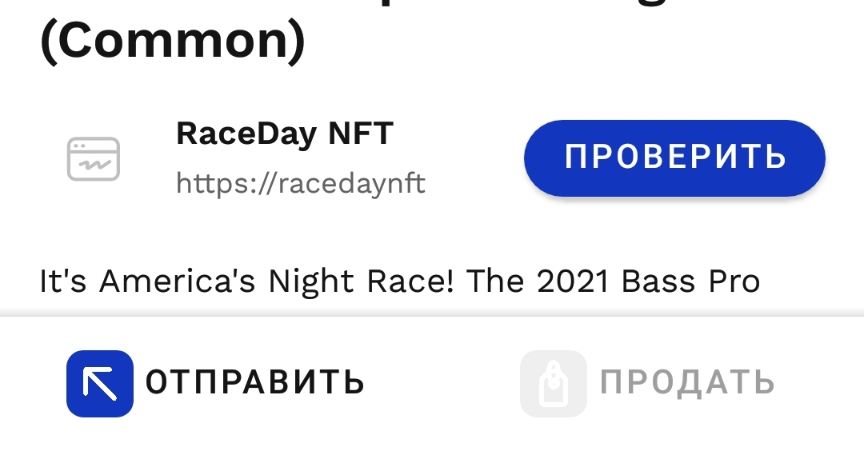Open the https://racedaynft link

pos(300,183)
